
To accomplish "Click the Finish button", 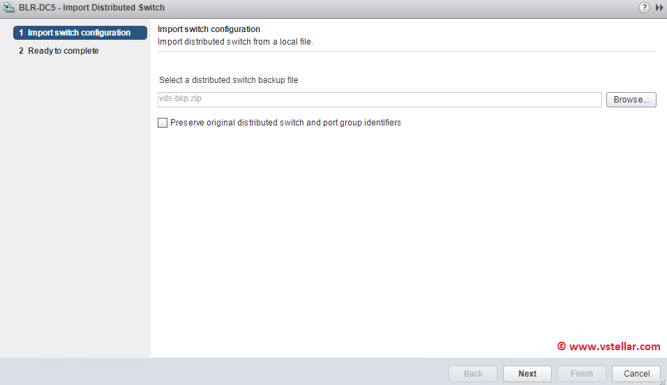I will pyautogui.click(x=582, y=374).
